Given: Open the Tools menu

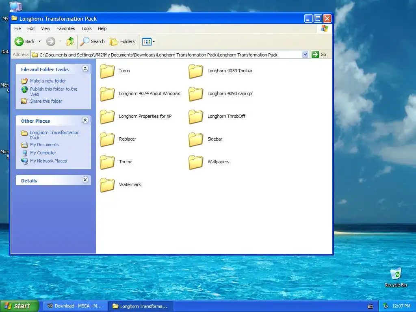Looking at the screenshot, I should [x=86, y=28].
